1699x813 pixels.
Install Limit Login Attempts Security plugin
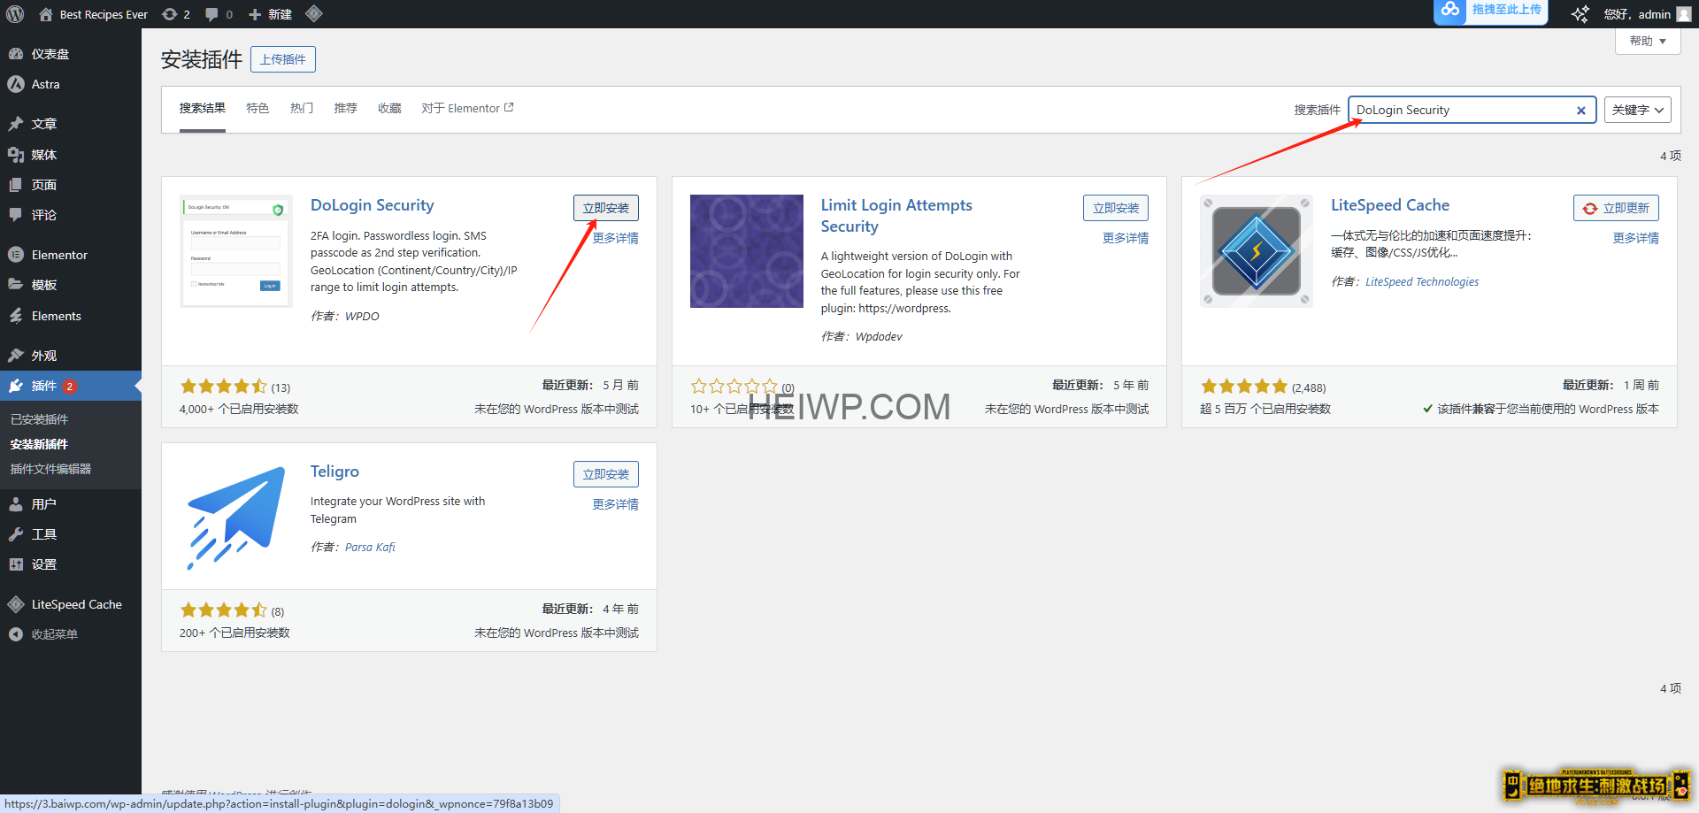tap(1116, 208)
